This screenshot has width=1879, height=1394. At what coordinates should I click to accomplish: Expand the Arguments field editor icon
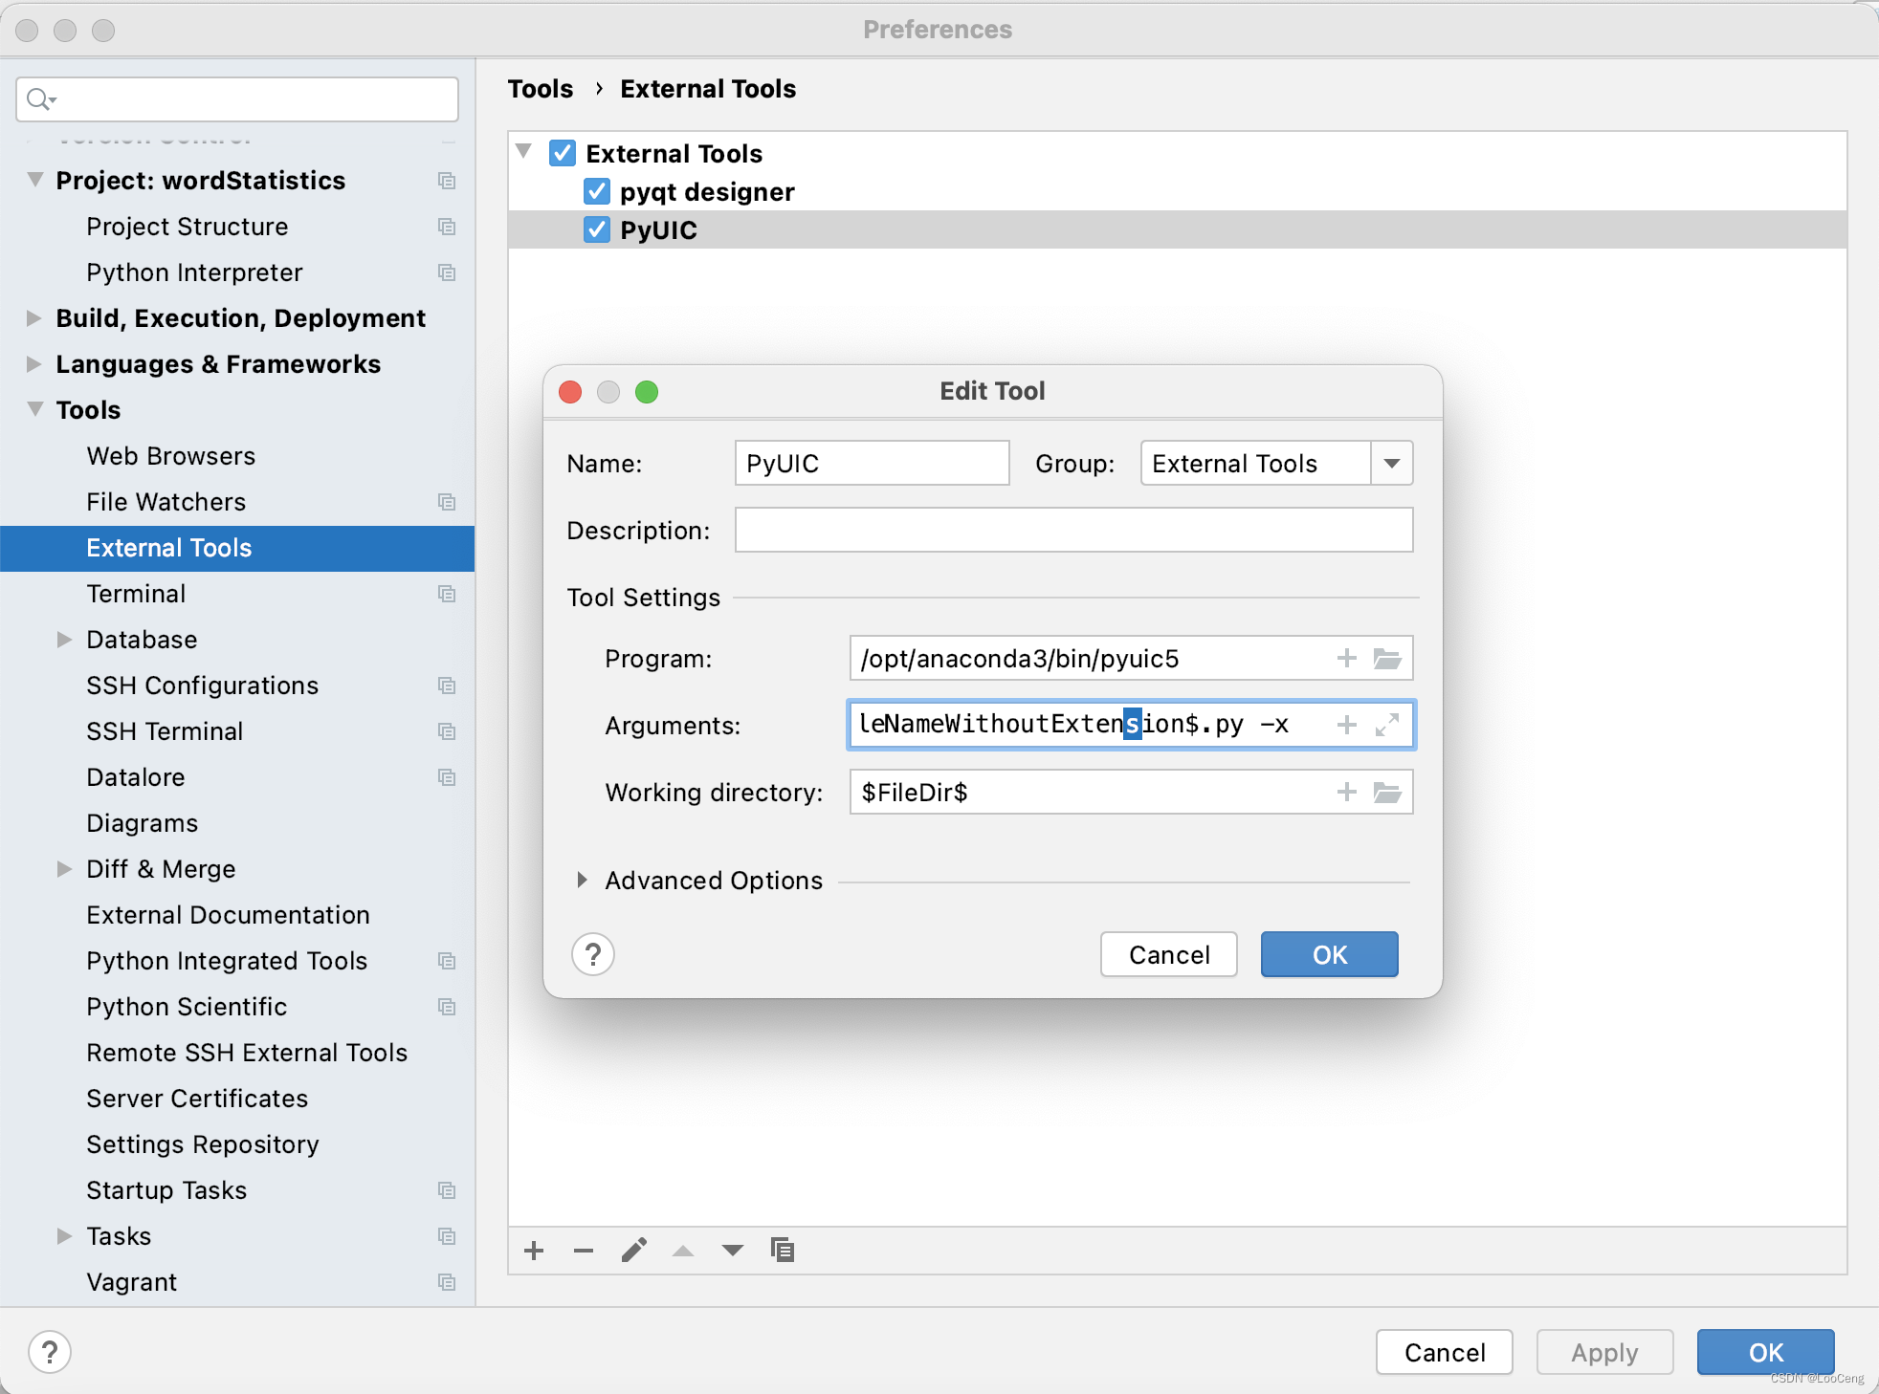pos(1387,725)
